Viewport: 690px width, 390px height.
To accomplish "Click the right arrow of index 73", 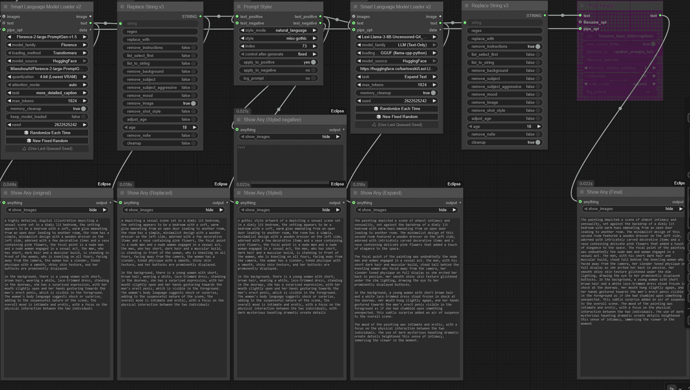I will coord(314,46).
